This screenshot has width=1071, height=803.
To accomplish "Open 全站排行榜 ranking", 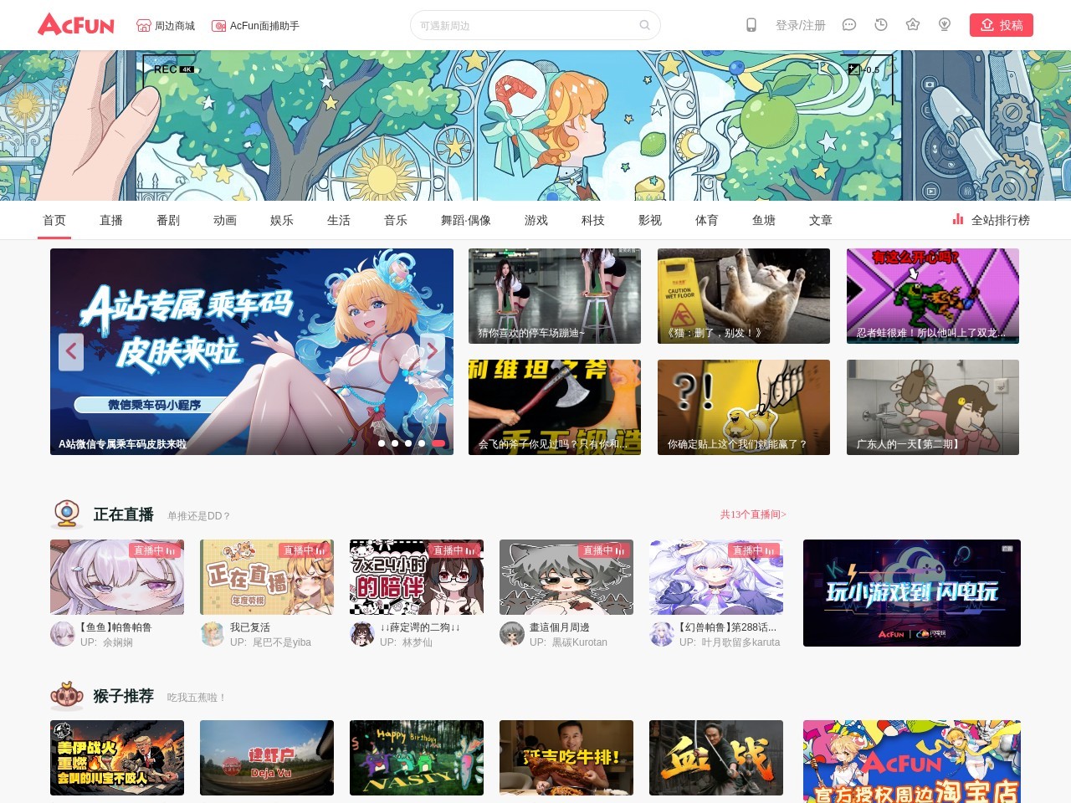I will click(991, 220).
